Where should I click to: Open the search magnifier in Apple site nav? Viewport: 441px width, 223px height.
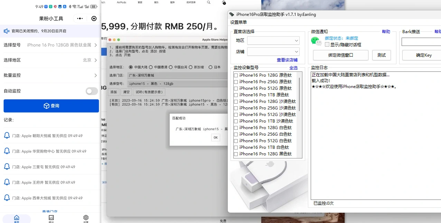tap(208, 2)
